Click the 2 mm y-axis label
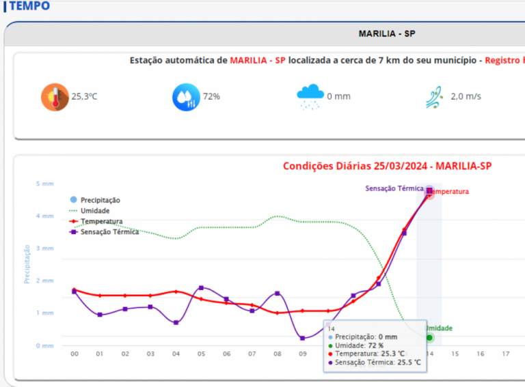525x387 pixels. coord(45,281)
